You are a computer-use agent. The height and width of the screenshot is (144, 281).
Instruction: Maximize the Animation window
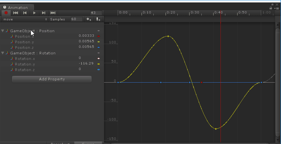click(272, 5)
